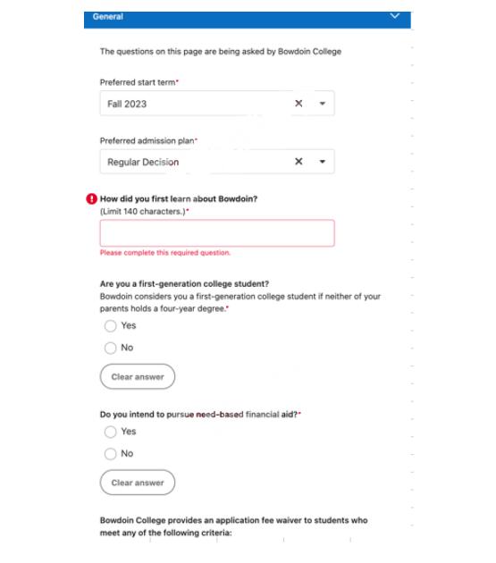Click the Yes label under first-generation question

128,325
